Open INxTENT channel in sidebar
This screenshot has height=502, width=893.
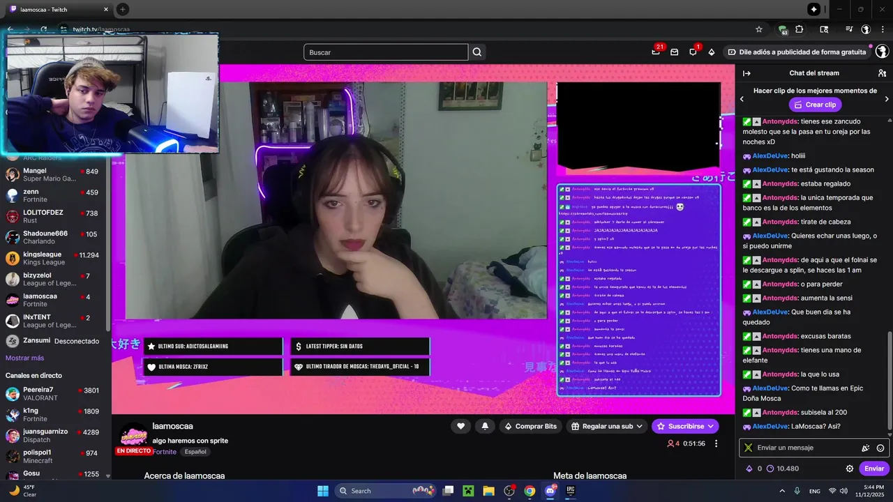(x=54, y=321)
